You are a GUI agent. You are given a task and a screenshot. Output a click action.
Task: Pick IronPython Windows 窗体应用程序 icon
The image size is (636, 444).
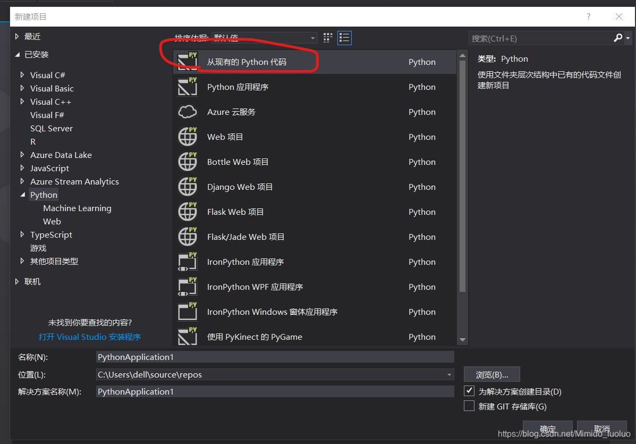[x=188, y=312]
